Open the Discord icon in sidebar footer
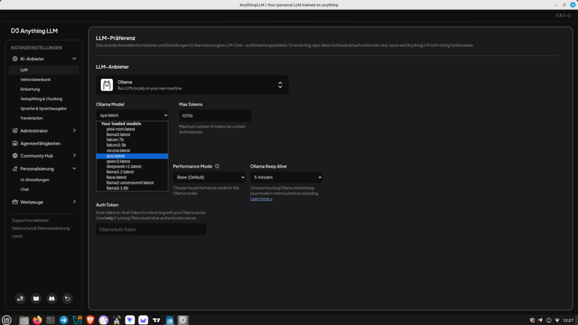 click(x=51, y=298)
